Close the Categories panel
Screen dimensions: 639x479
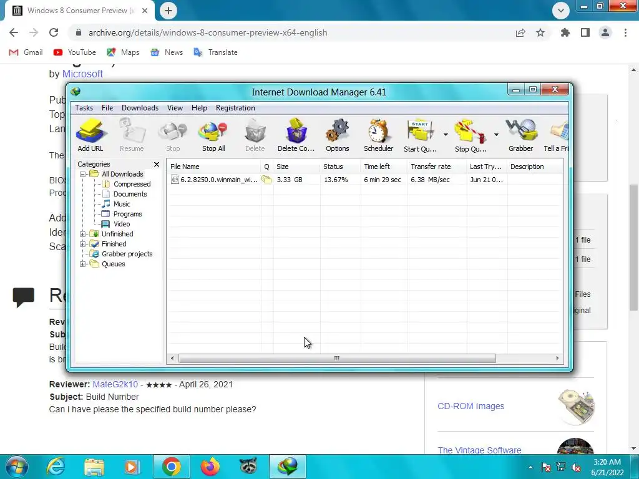(157, 164)
